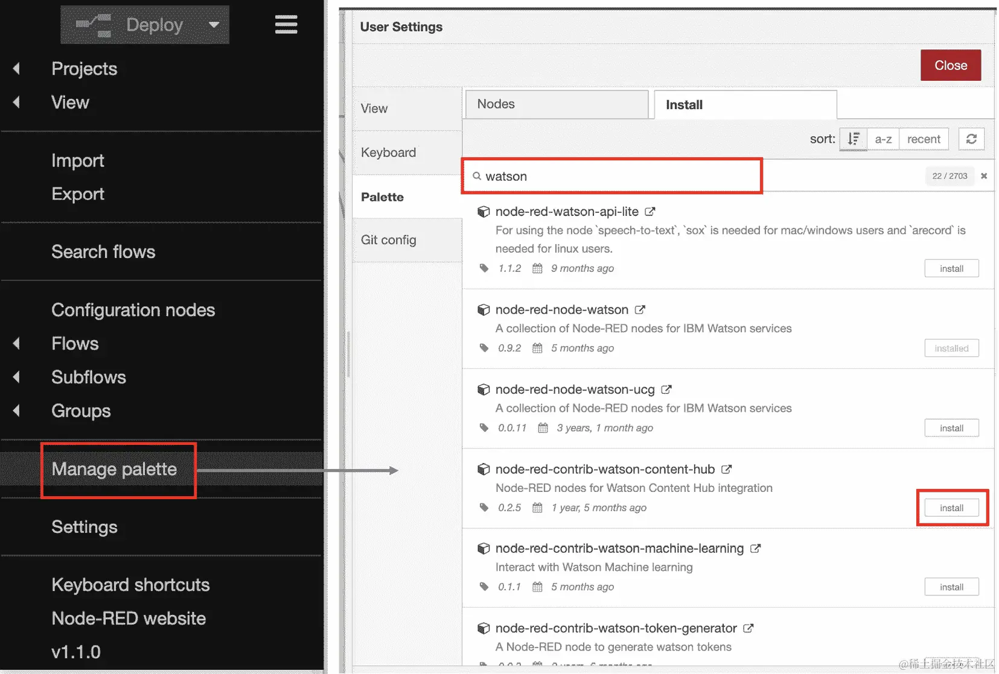Open Keyboard shortcuts

(x=130, y=585)
